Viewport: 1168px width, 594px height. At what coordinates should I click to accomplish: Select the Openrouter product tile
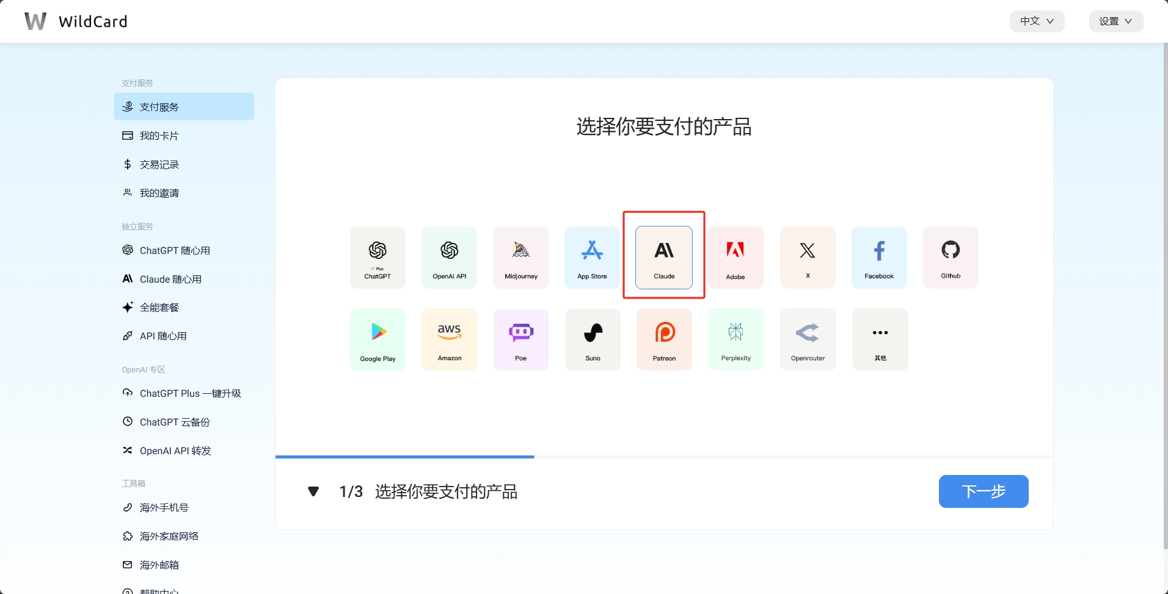pyautogui.click(x=808, y=339)
